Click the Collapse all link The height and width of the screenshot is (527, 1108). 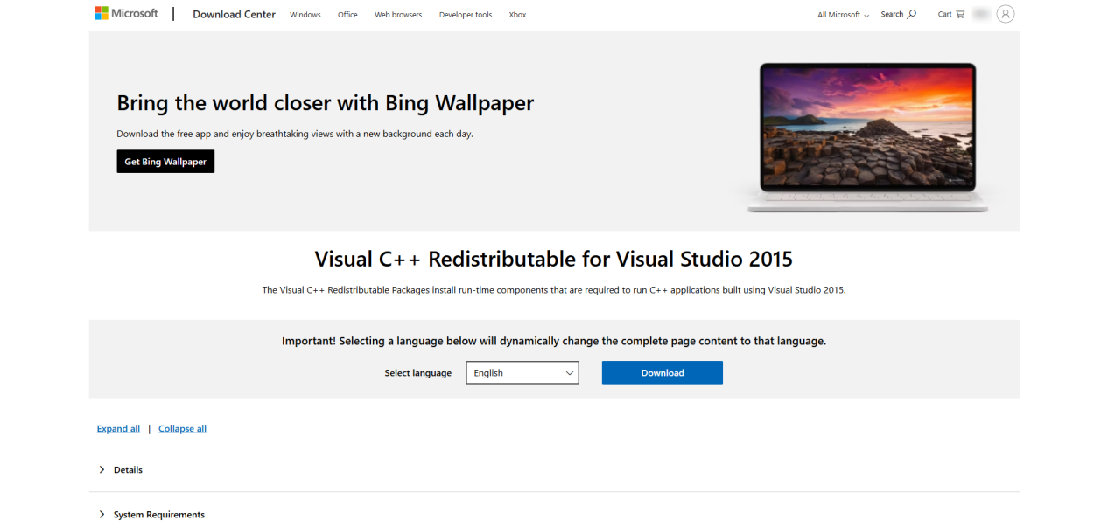182,429
